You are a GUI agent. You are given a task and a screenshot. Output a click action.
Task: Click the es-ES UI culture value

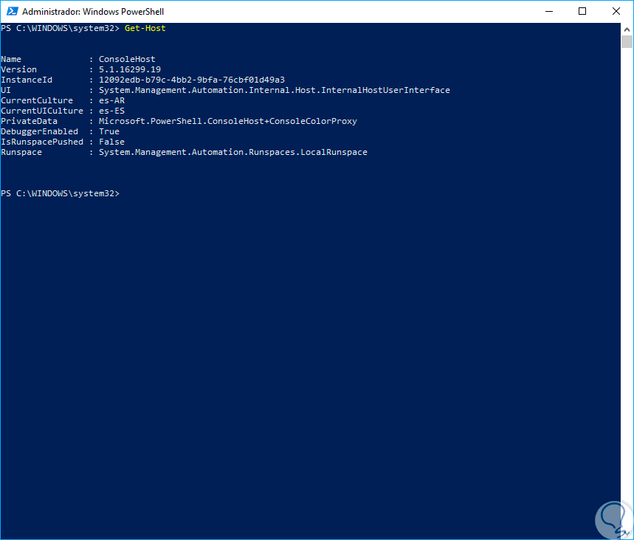[x=111, y=111]
